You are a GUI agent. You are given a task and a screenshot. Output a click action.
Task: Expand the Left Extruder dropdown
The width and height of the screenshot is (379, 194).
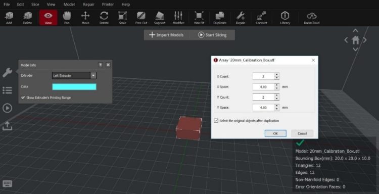pos(93,76)
